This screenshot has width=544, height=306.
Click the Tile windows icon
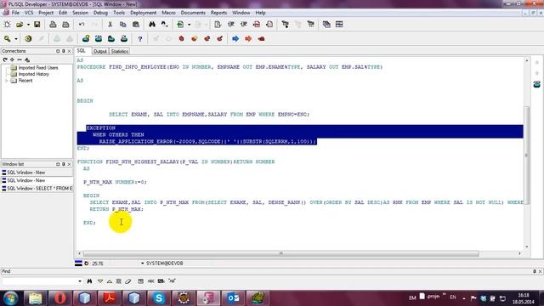(x=339, y=25)
